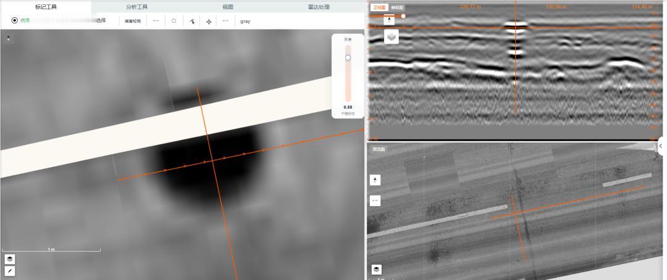Open the gray colormap dropdown
667x280 pixels.
coord(245,21)
